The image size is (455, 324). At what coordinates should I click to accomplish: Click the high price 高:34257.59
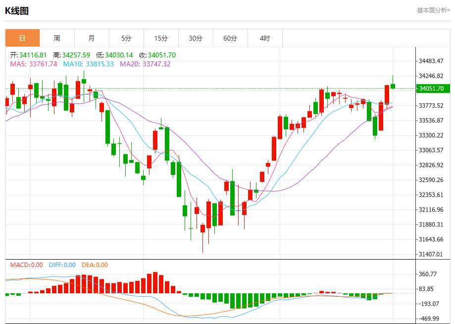71,55
